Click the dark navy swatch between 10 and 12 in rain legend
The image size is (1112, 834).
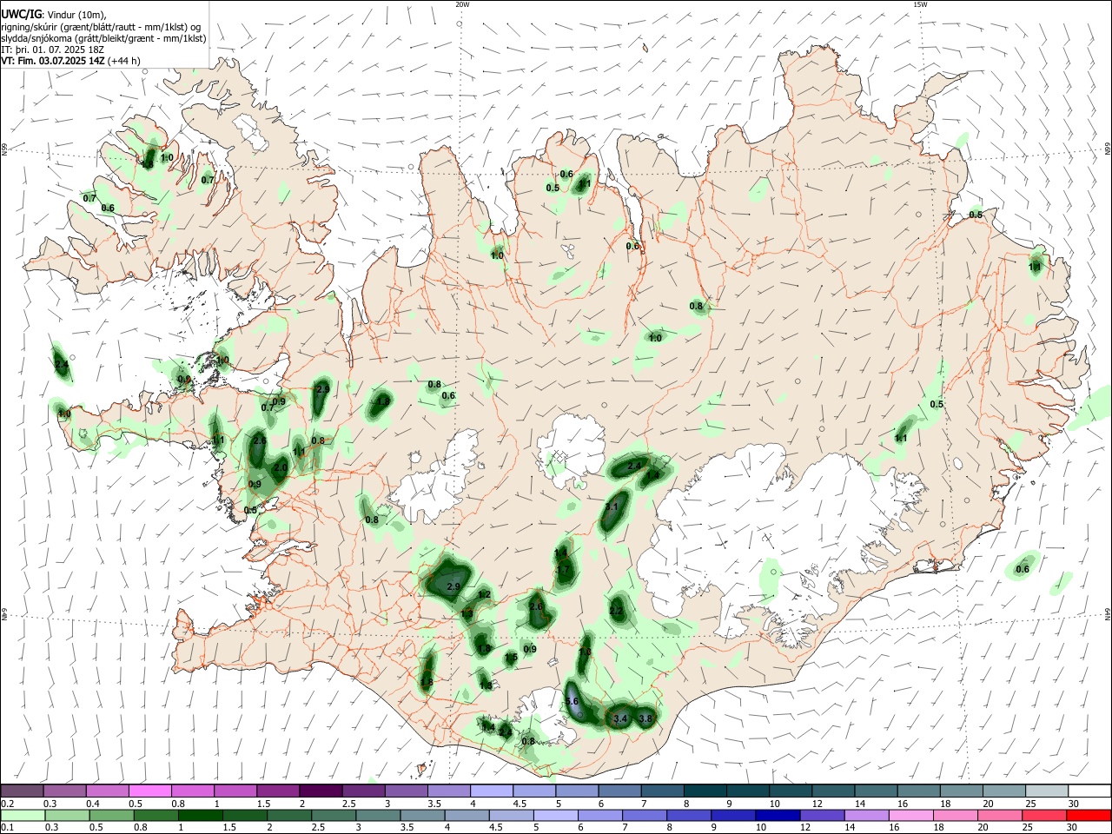tap(776, 815)
